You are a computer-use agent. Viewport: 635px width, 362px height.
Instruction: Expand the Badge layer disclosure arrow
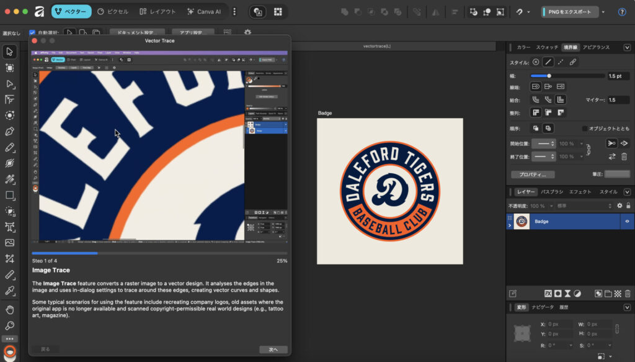coord(510,225)
